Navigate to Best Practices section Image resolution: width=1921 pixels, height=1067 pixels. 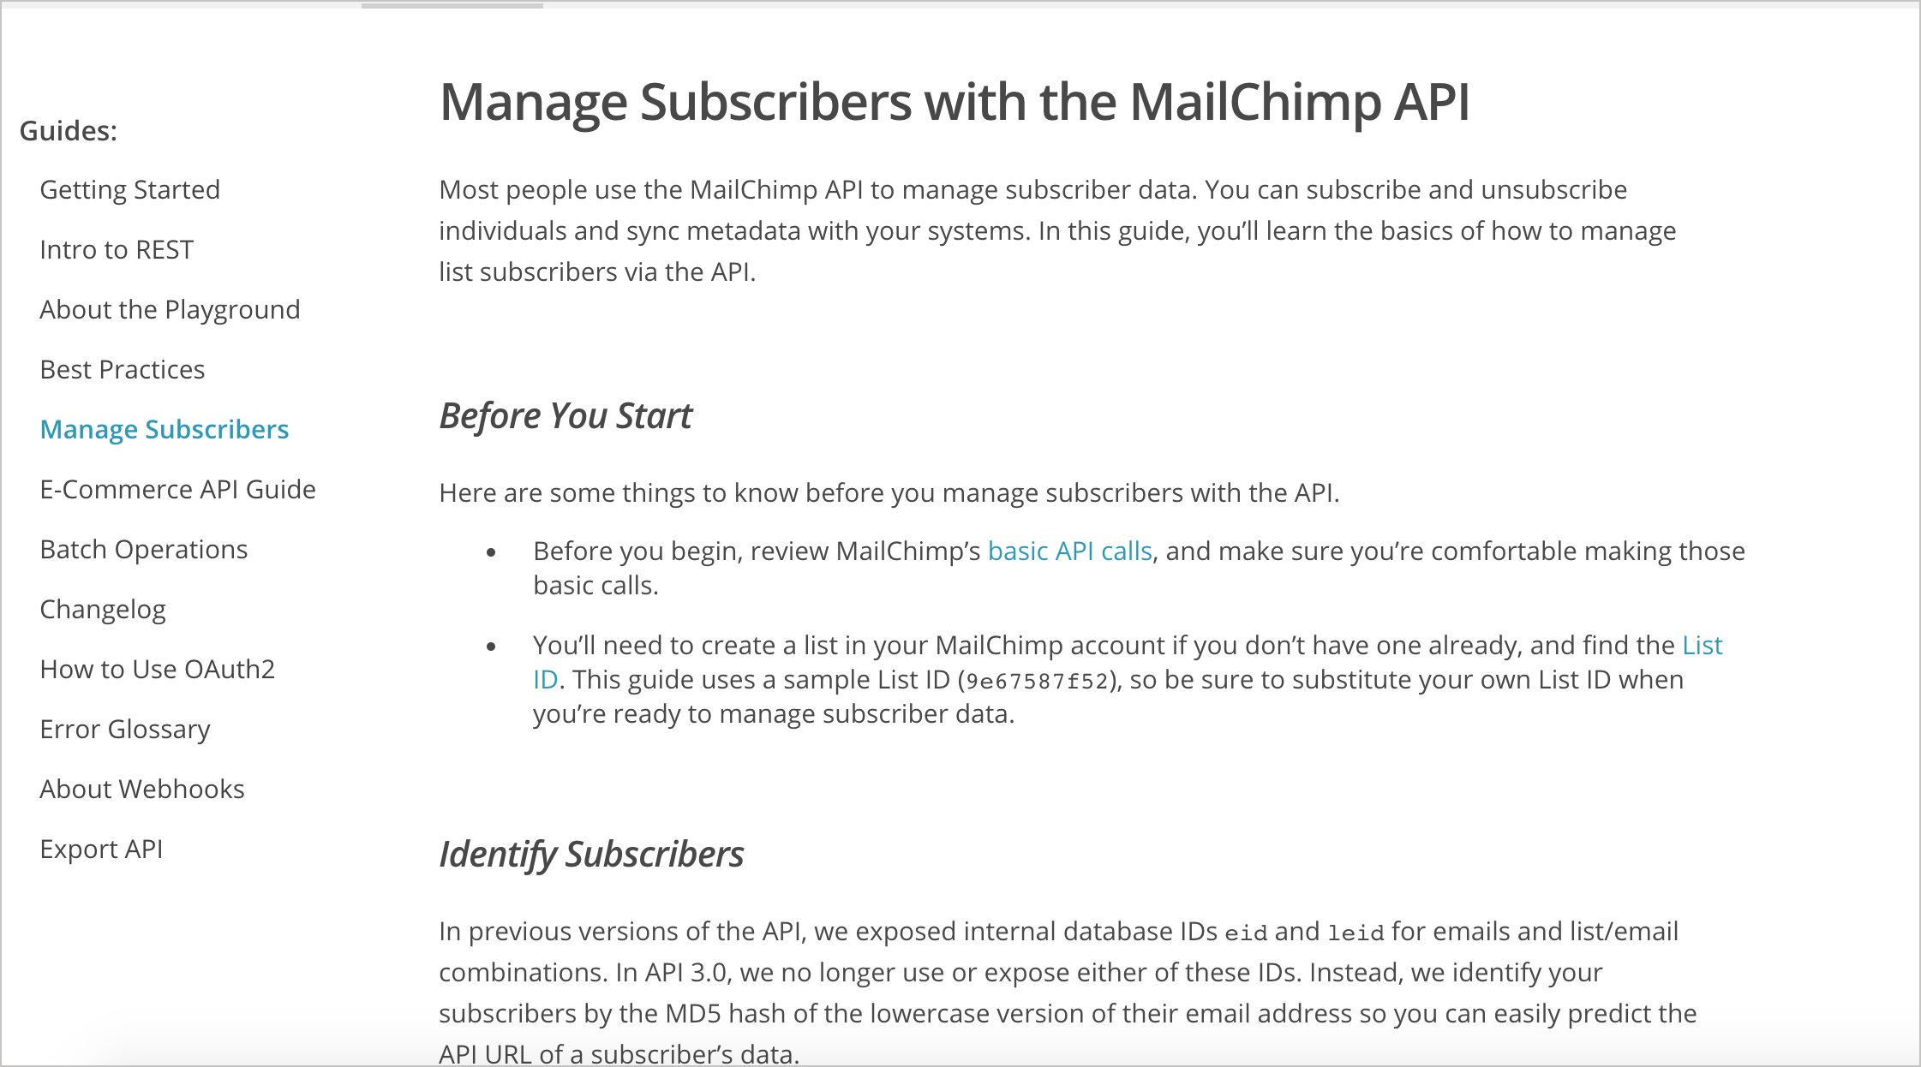125,369
